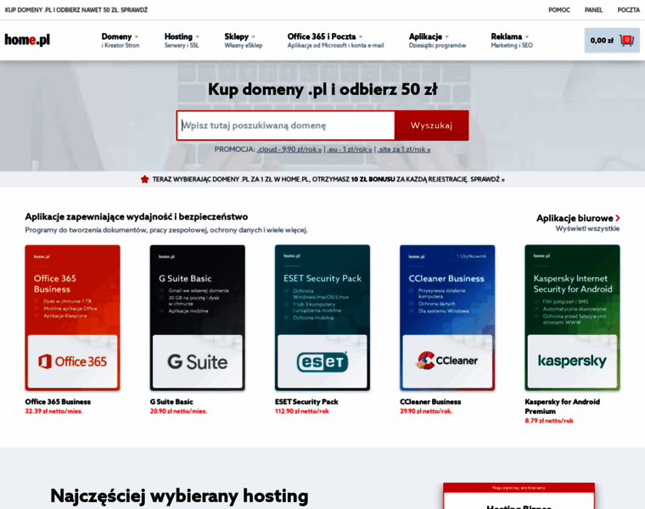
Task: Click the Aplikacje zapewniające wydajność i bezpieczeństwo heading
Action: [x=137, y=216]
